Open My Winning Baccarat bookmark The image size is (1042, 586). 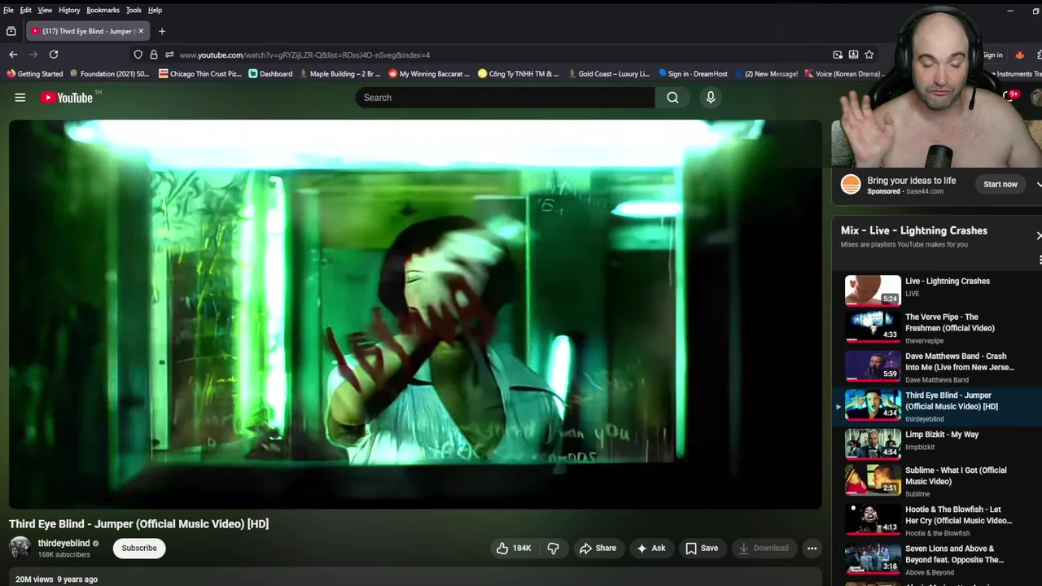(x=429, y=74)
